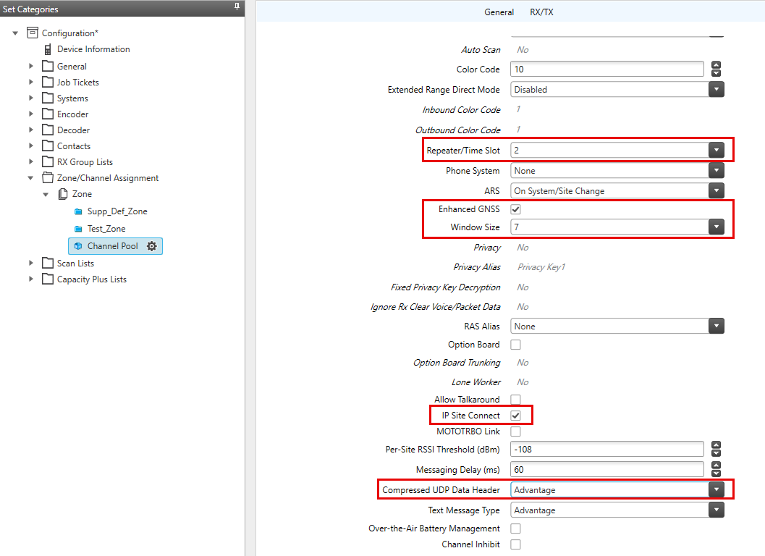Enable the MOTOTRBO Link checkbox
The width and height of the screenshot is (765, 556).
click(x=516, y=433)
